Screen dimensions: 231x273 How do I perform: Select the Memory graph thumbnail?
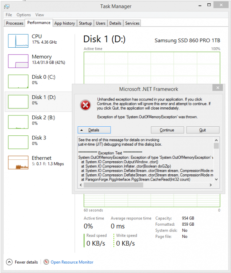tap(18, 61)
